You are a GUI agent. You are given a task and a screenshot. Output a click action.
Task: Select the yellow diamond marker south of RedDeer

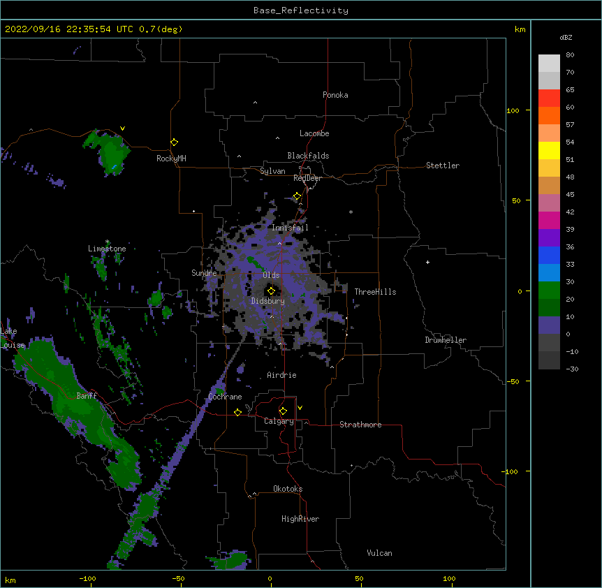298,196
